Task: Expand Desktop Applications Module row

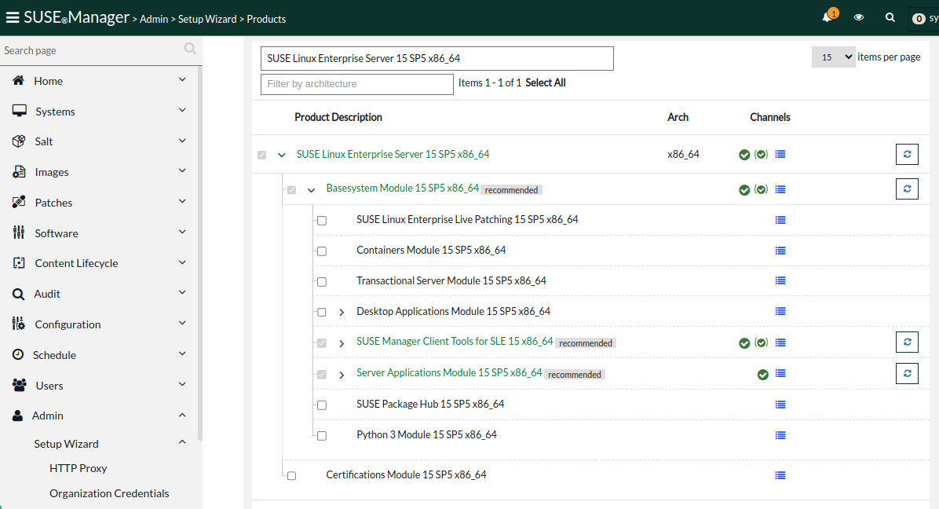Action: pyautogui.click(x=342, y=313)
